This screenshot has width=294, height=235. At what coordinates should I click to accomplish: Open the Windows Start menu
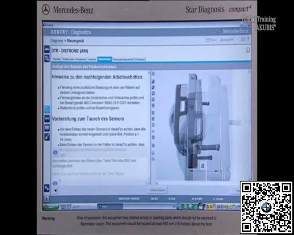tap(51, 207)
